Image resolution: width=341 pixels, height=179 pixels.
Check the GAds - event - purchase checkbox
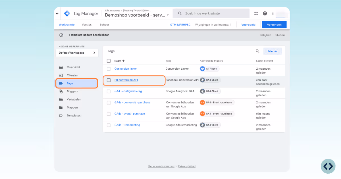click(x=109, y=114)
